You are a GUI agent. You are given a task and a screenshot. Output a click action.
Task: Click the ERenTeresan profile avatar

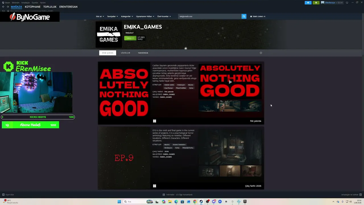pyautogui.click(x=323, y=3)
